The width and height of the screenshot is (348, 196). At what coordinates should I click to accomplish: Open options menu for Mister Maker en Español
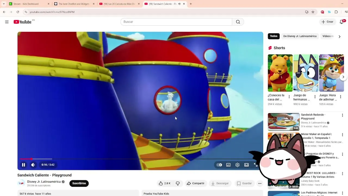pos(342,135)
